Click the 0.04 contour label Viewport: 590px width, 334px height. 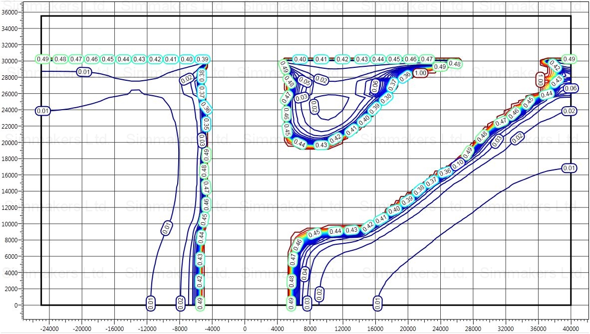tap(304, 273)
